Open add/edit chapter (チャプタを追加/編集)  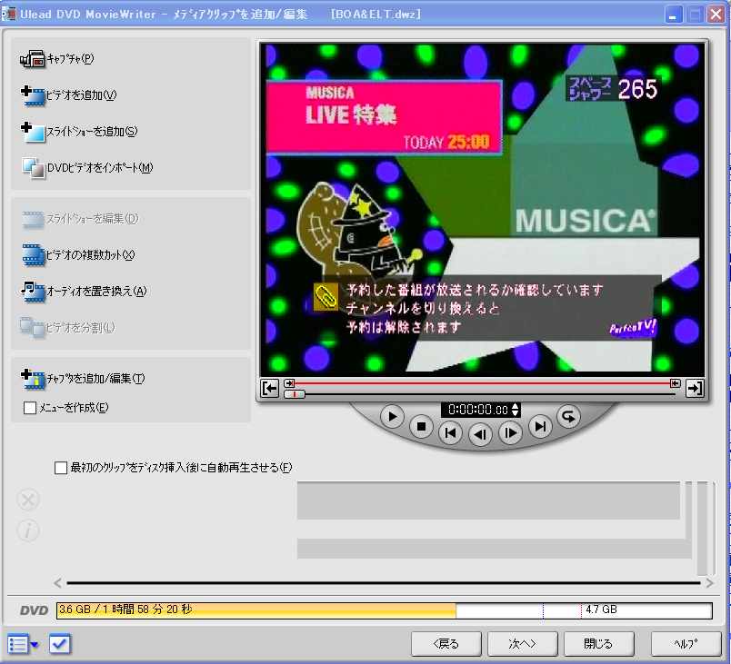pyautogui.click(x=83, y=378)
